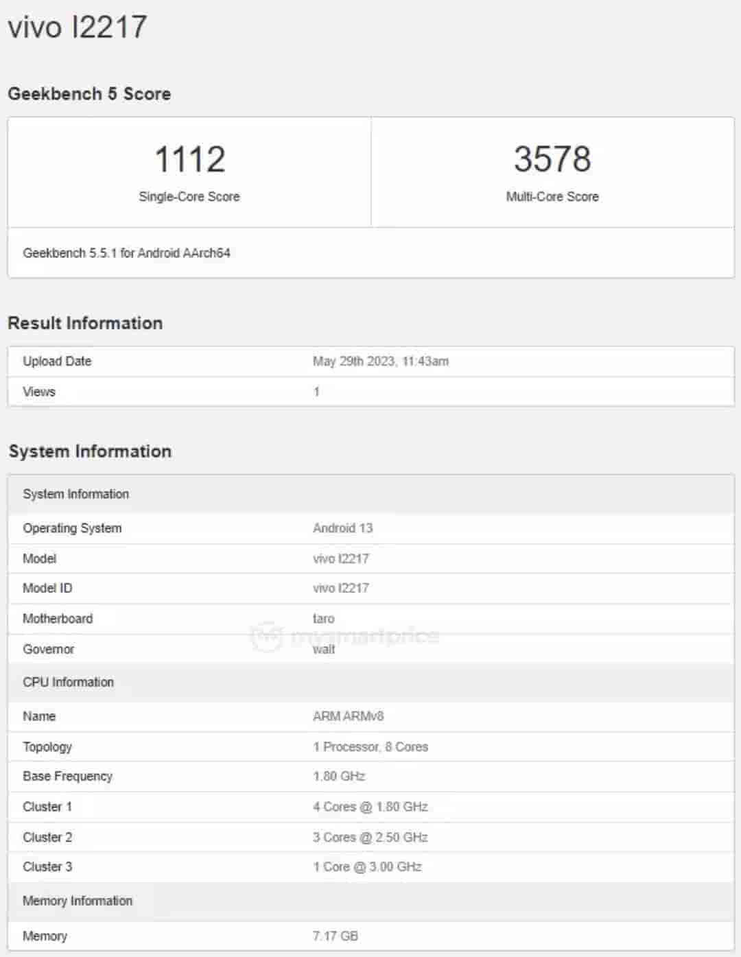Click the 7.17 GB memory value

pos(335,936)
